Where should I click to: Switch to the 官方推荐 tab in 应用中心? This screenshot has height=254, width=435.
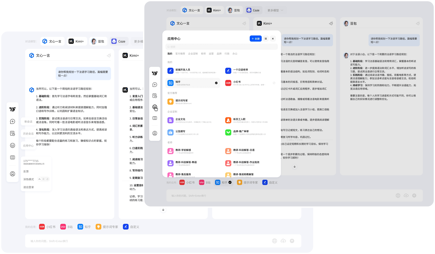coord(180,54)
